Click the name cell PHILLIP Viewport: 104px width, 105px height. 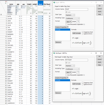coord(11,96)
